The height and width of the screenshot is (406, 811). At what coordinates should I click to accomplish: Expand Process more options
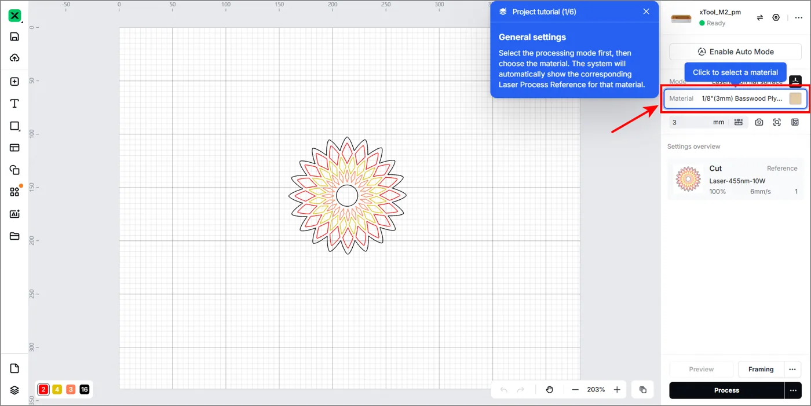coord(793,390)
